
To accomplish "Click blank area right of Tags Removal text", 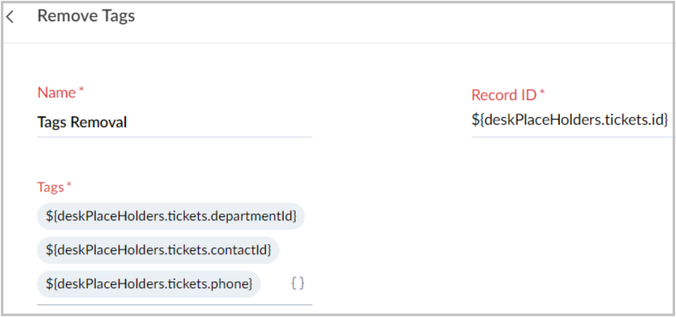I will pyautogui.click(x=220, y=123).
